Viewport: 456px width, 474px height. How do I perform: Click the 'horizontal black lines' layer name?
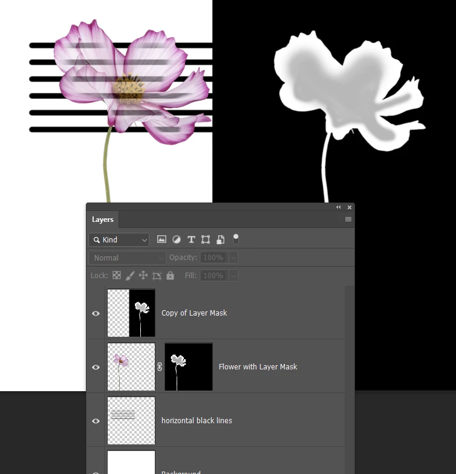point(197,421)
